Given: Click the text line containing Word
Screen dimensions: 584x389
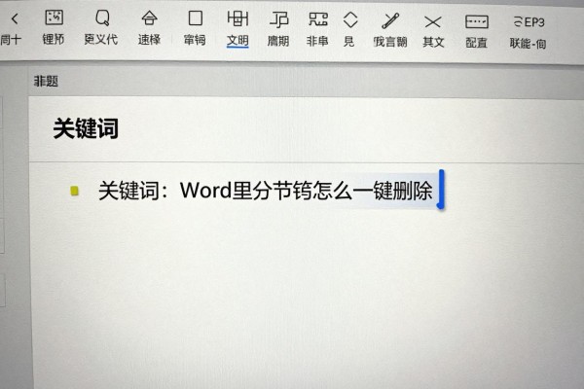Looking at the screenshot, I should tap(265, 191).
